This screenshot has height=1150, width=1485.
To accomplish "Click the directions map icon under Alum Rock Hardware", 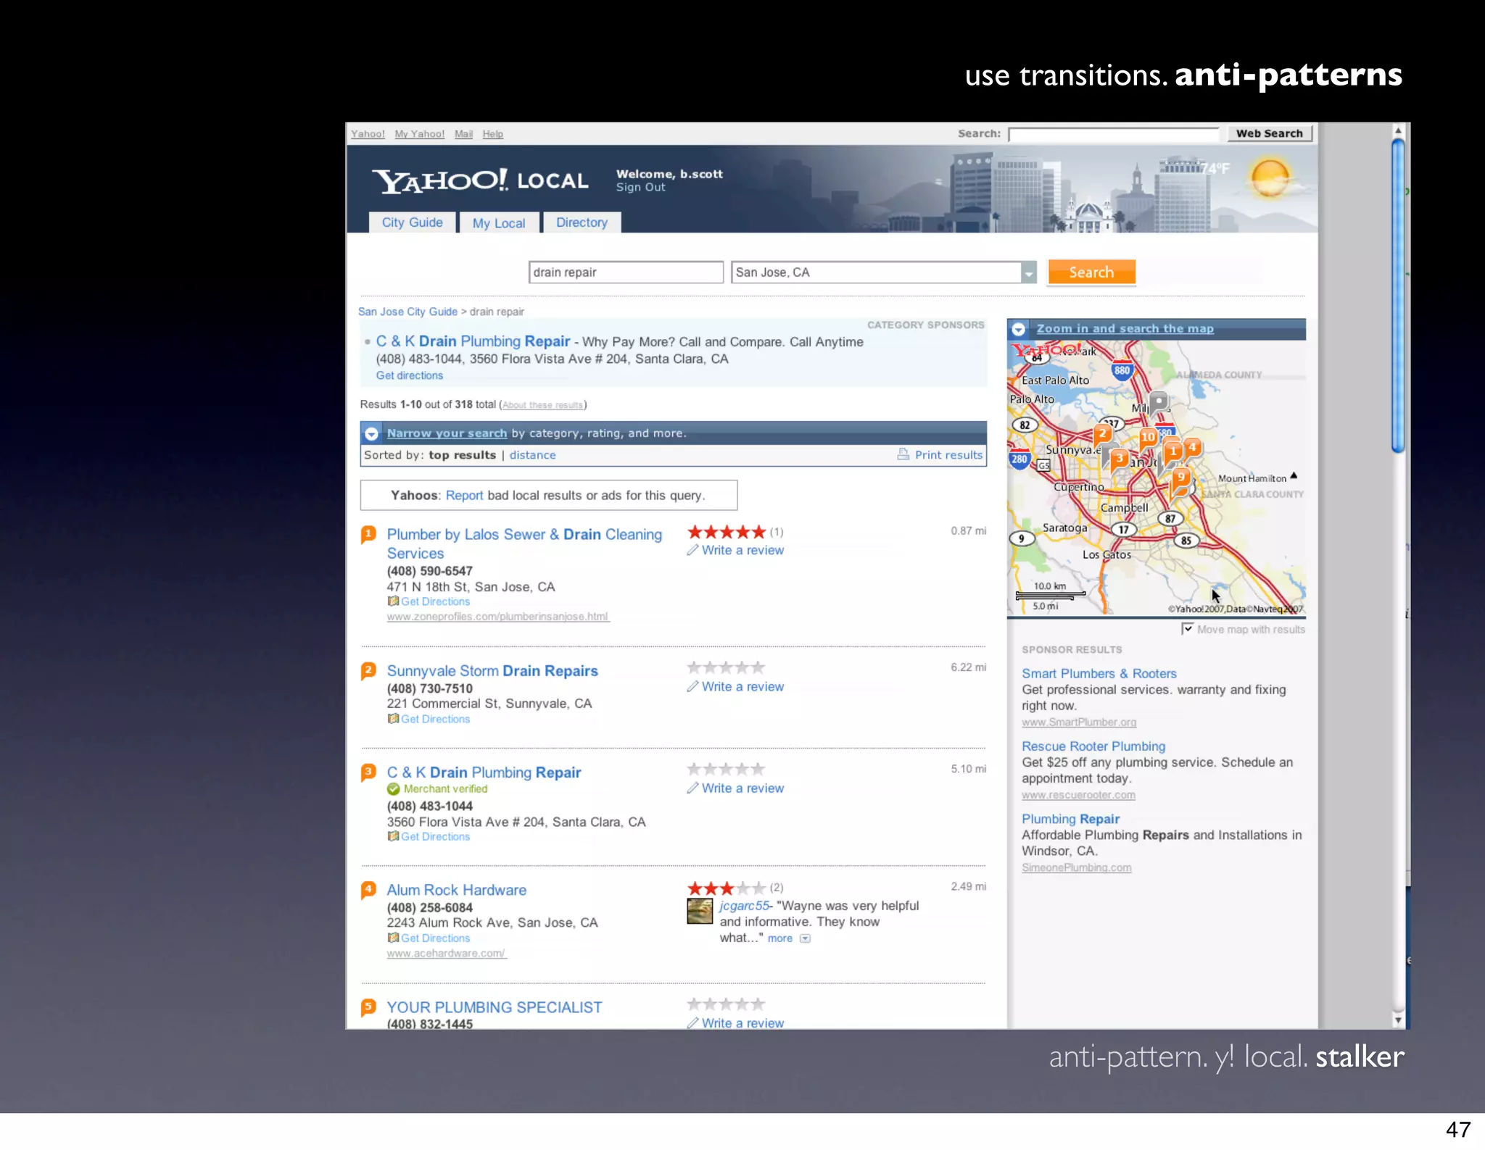I will click(393, 938).
